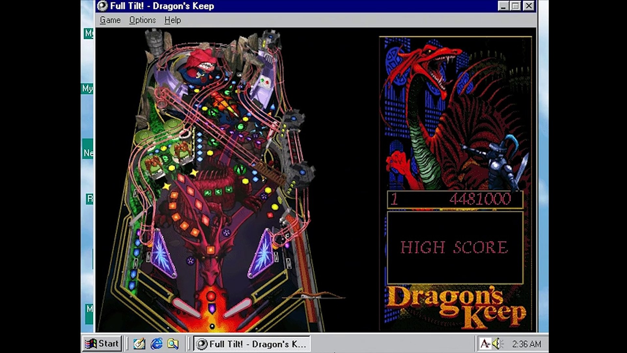This screenshot has width=627, height=353.
Task: Click the left pinball flipper
Action: tap(186, 308)
